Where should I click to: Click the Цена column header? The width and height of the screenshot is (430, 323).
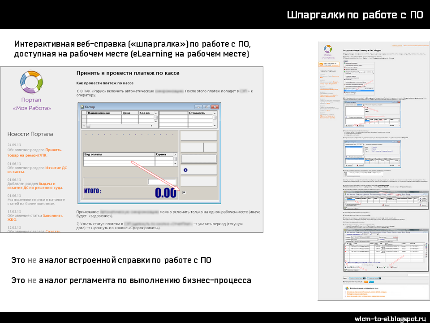(130, 113)
